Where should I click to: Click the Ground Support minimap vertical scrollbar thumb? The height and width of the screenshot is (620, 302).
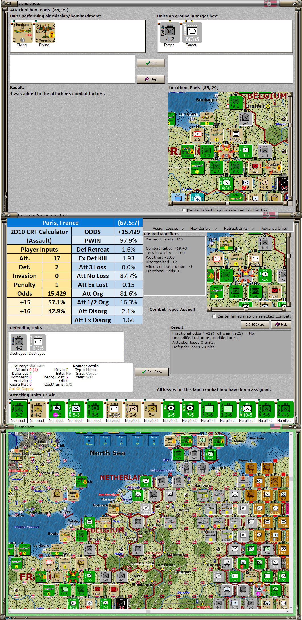click(x=290, y=125)
